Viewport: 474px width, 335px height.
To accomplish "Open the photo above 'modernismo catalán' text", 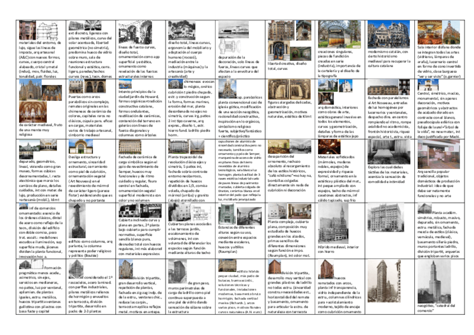I will (x=388, y=35).
